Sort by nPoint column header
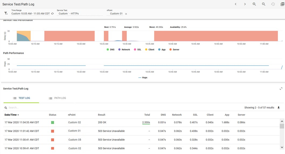The height and width of the screenshot is (154, 285). pos(72,115)
